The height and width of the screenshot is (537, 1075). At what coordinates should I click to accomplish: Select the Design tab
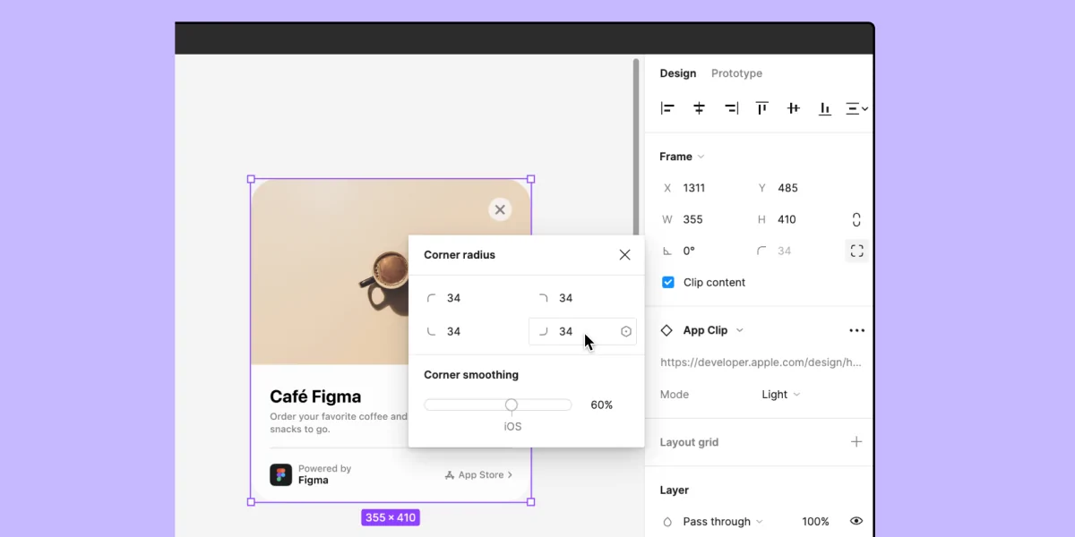click(678, 73)
